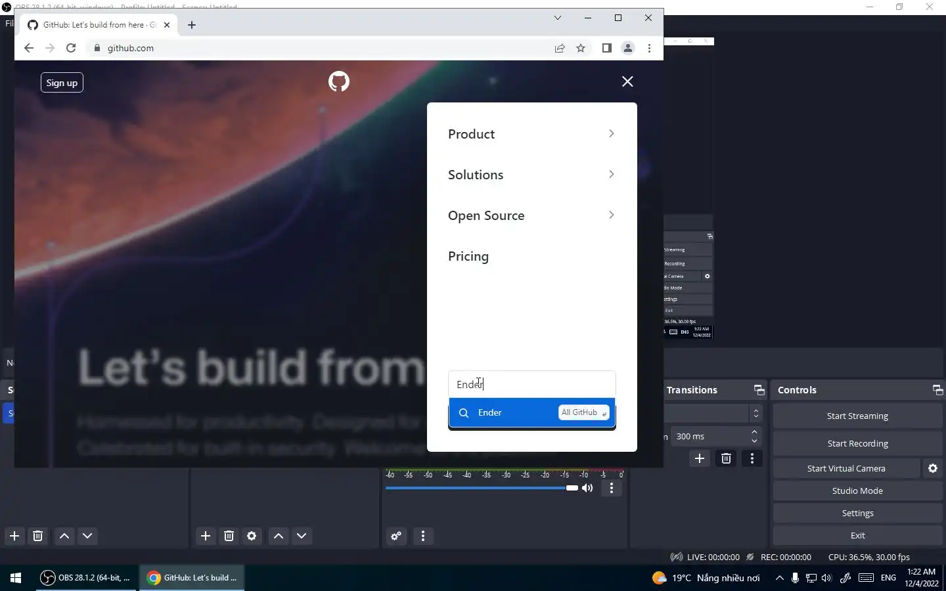Bookmark this tab with star icon
Viewport: 946px width, 591px height.
point(581,48)
